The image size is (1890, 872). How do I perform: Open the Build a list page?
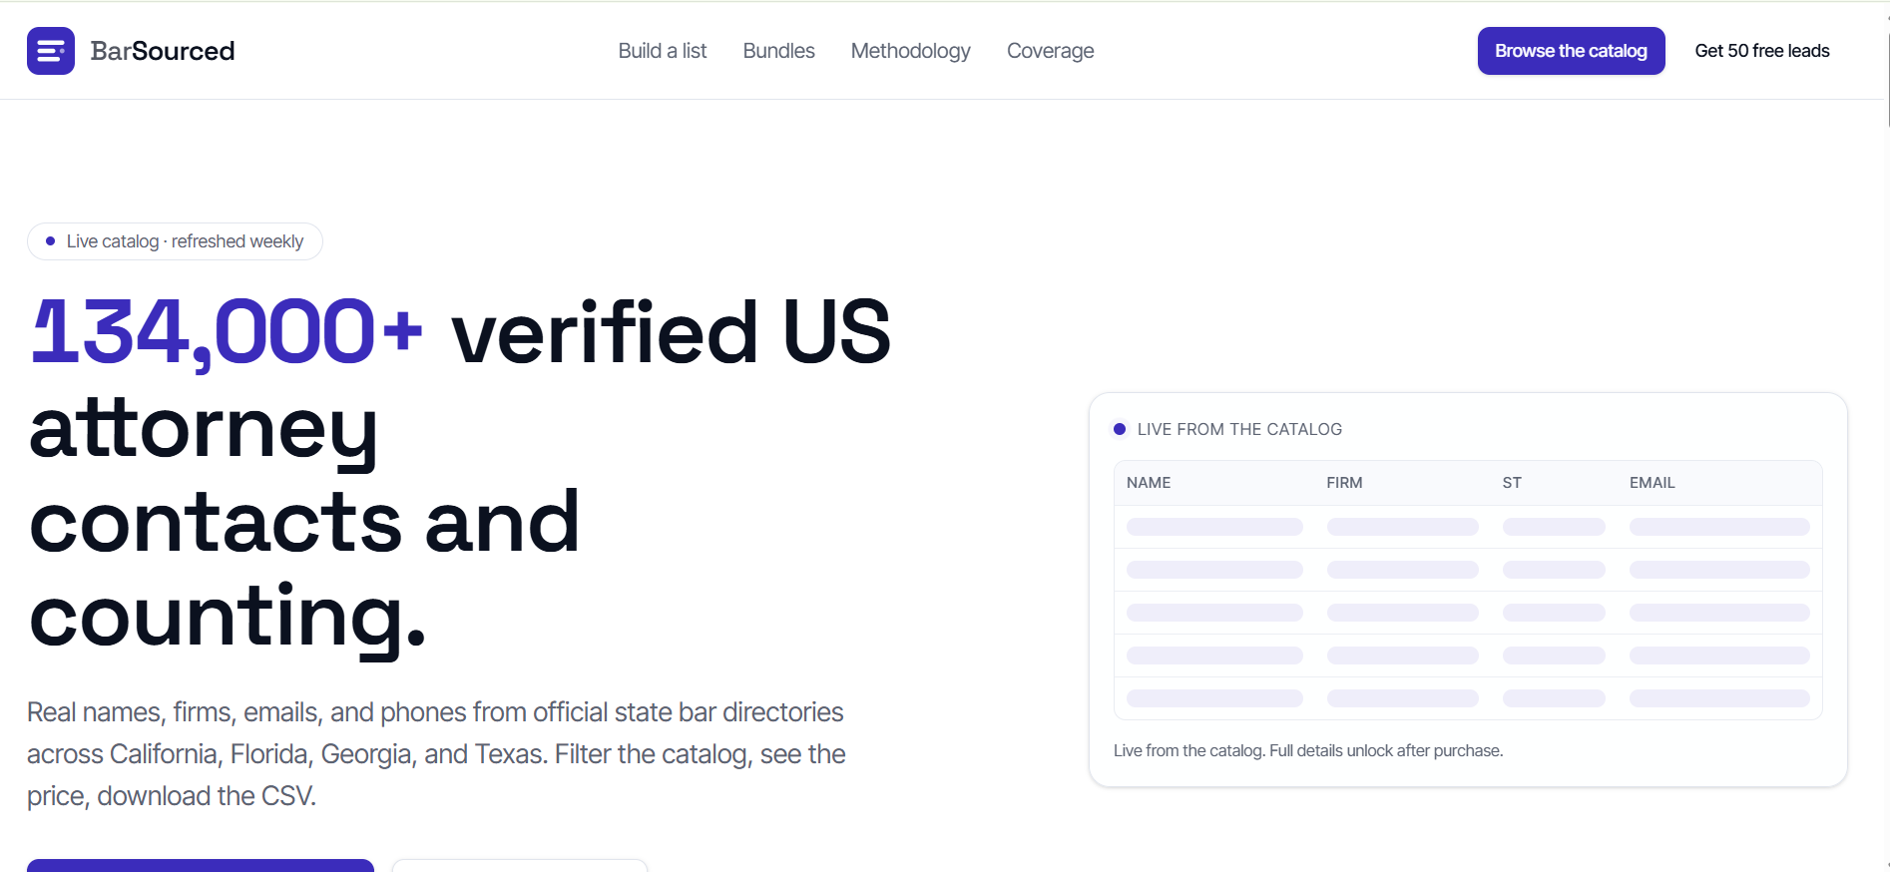tap(663, 51)
